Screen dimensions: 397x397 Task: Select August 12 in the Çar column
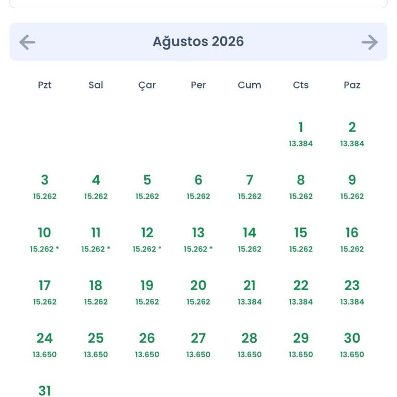point(147,239)
